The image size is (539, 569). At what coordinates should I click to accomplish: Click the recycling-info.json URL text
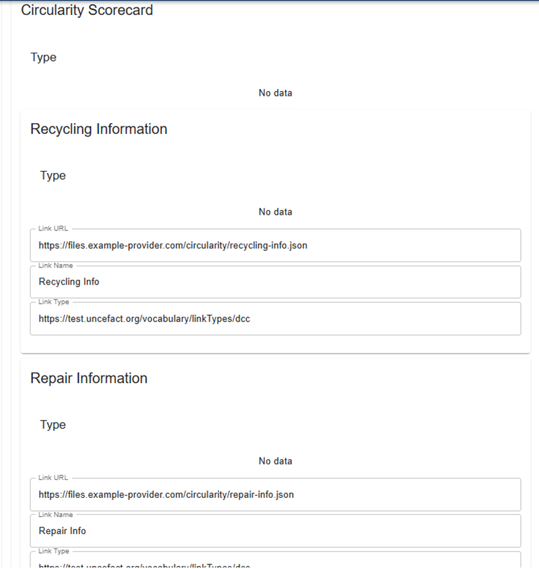173,246
